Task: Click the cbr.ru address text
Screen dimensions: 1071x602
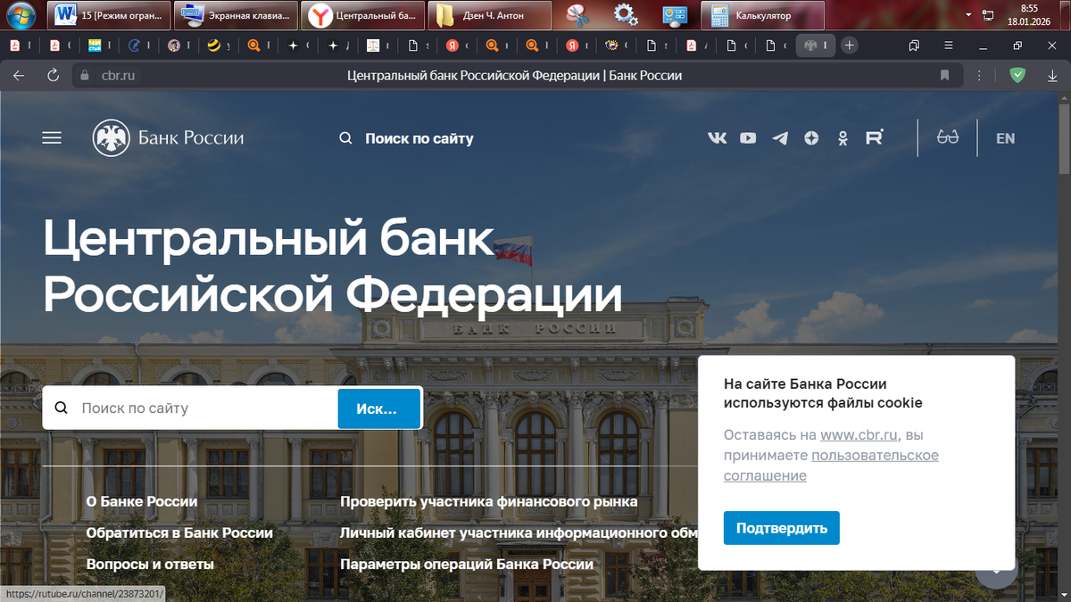Action: tap(119, 76)
